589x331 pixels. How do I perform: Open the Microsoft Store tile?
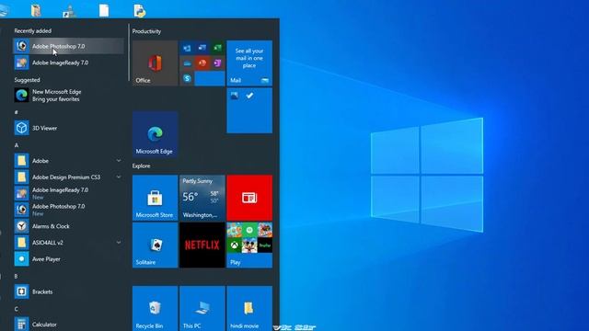pos(156,198)
